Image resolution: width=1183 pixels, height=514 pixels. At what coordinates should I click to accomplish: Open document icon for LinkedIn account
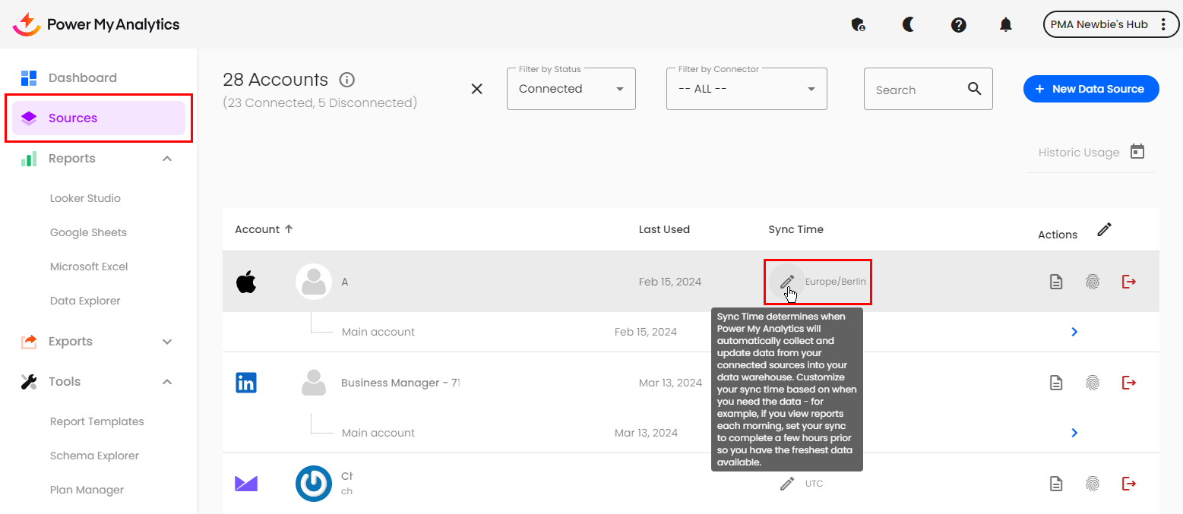(1055, 383)
